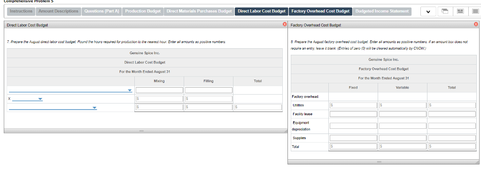Open the Instructions tab
481x193 pixels.
pyautogui.click(x=21, y=11)
